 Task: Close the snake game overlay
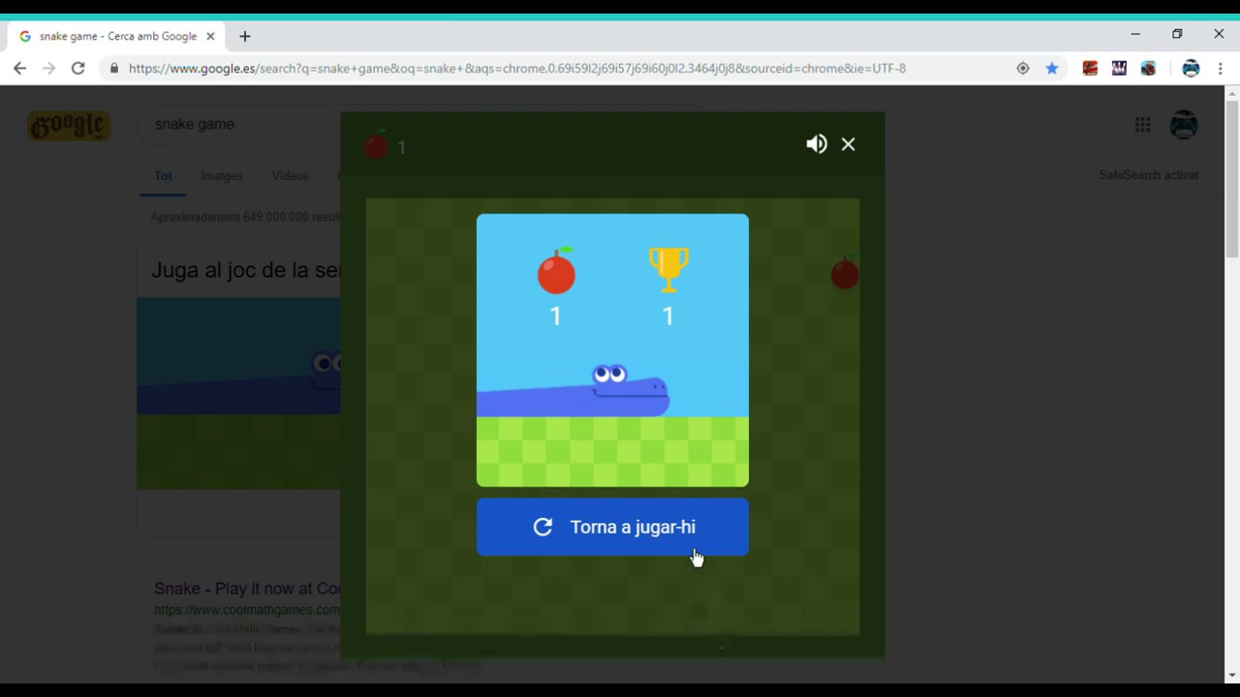tap(849, 144)
